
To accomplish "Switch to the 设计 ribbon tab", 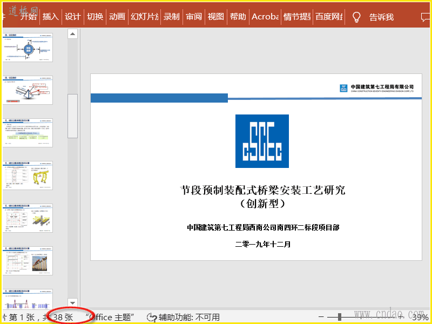I will (x=73, y=17).
